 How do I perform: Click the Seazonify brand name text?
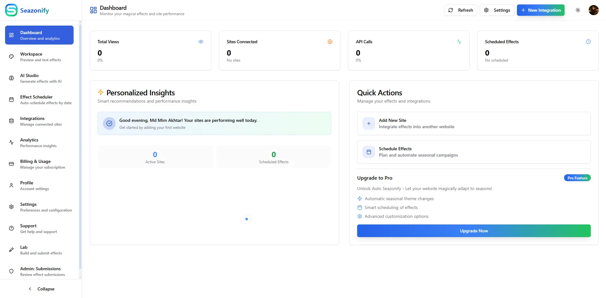pyautogui.click(x=35, y=10)
